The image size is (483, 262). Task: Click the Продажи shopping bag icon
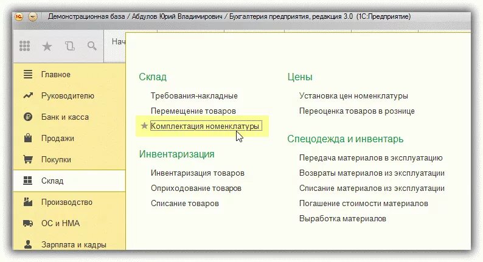click(28, 138)
